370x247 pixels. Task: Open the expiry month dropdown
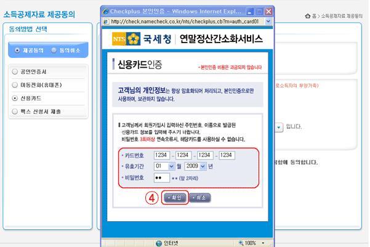[164, 166]
